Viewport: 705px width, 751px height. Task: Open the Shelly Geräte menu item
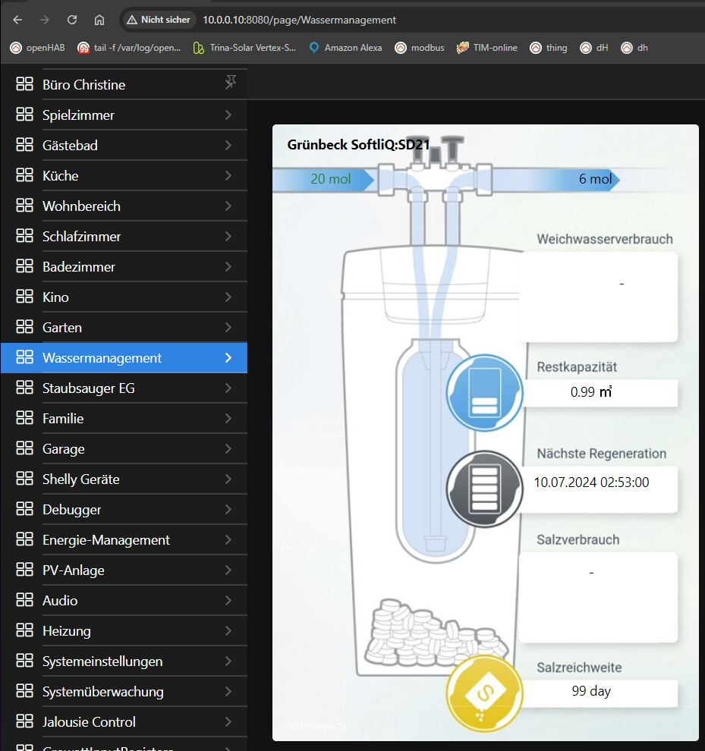click(80, 479)
